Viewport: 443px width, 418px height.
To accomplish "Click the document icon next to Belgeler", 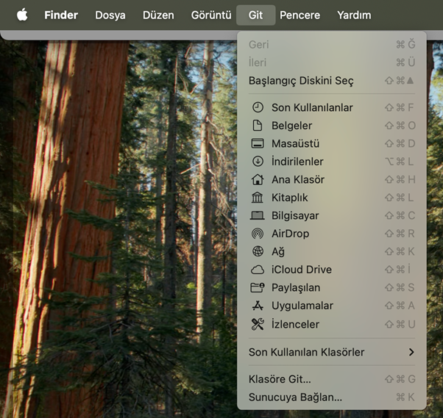I will coord(257,126).
